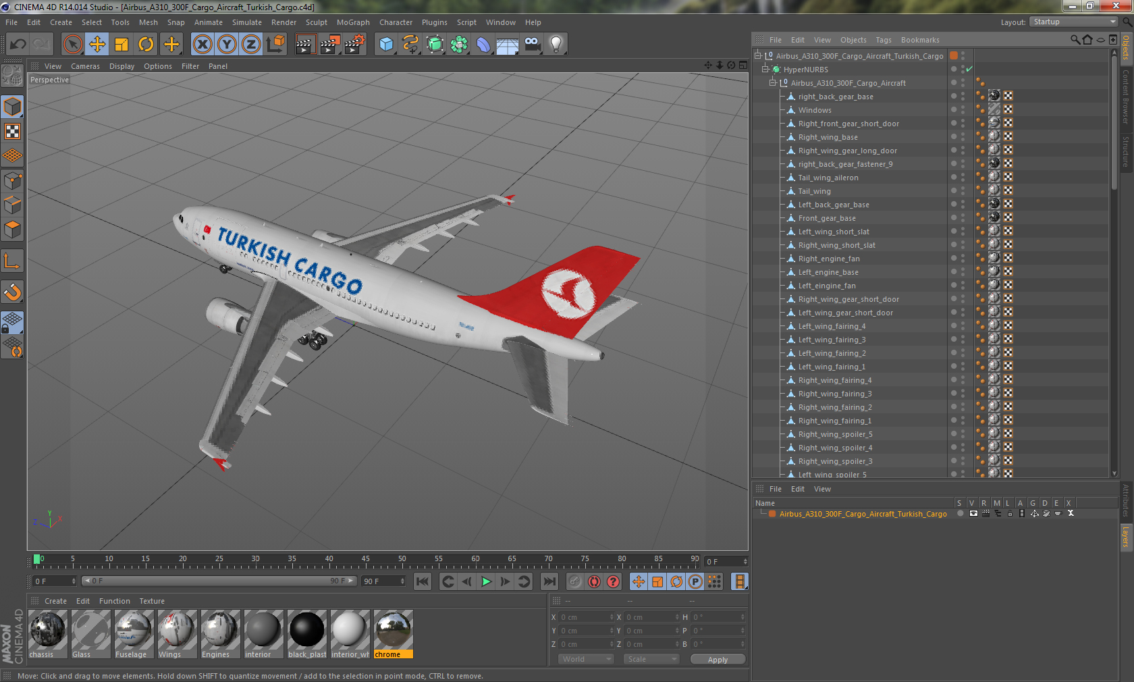The image size is (1134, 682).
Task: Enable record active objects button
Action: pyautogui.click(x=575, y=581)
